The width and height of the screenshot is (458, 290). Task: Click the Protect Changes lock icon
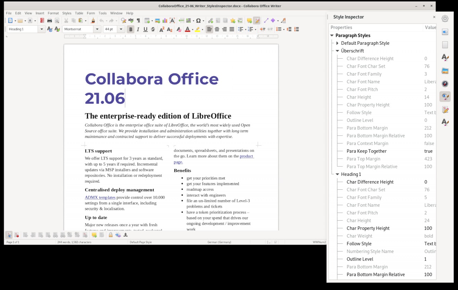point(111,235)
